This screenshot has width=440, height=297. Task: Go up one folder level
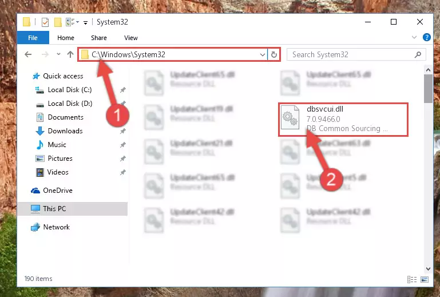click(x=70, y=54)
